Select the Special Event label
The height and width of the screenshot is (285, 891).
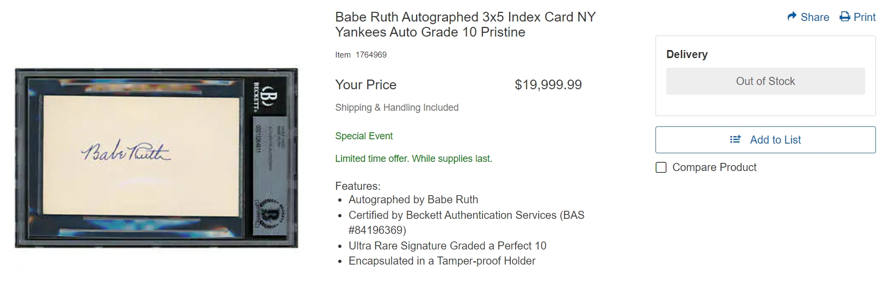(363, 136)
